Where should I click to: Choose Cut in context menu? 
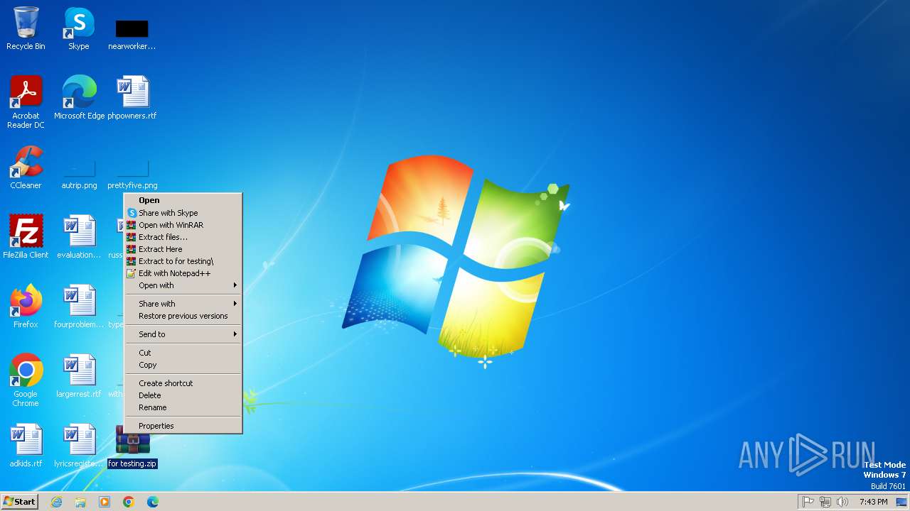pyautogui.click(x=183, y=353)
